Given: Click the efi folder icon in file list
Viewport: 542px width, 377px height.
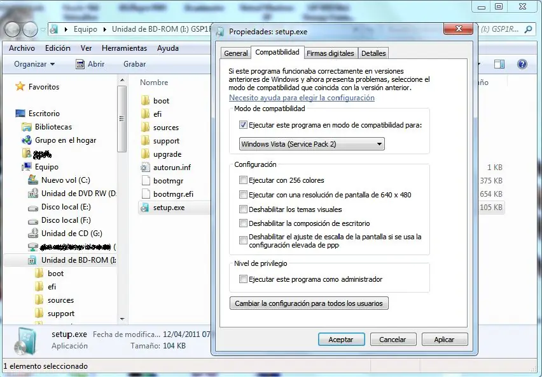Looking at the screenshot, I should coord(146,114).
